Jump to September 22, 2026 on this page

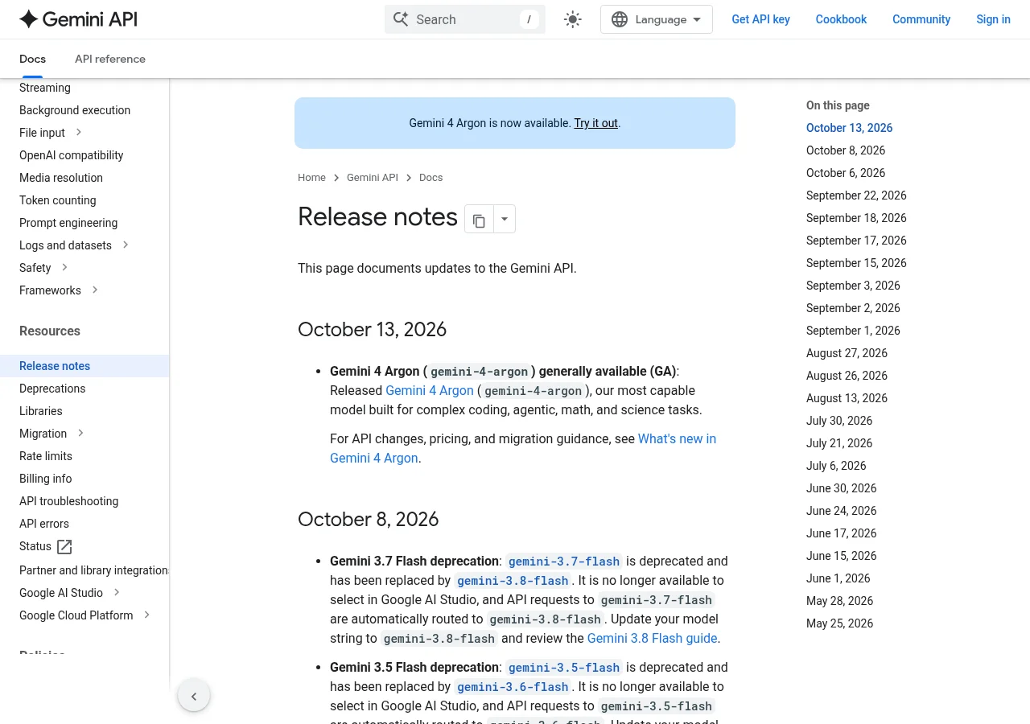pos(856,195)
